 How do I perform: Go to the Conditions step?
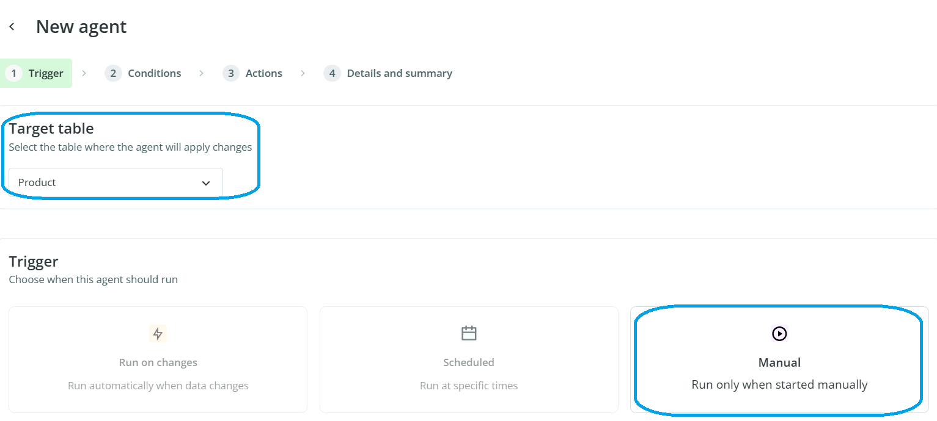[x=154, y=73]
